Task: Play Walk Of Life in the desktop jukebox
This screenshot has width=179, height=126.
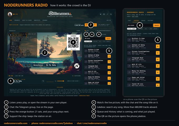Action: click(x=109, y=73)
